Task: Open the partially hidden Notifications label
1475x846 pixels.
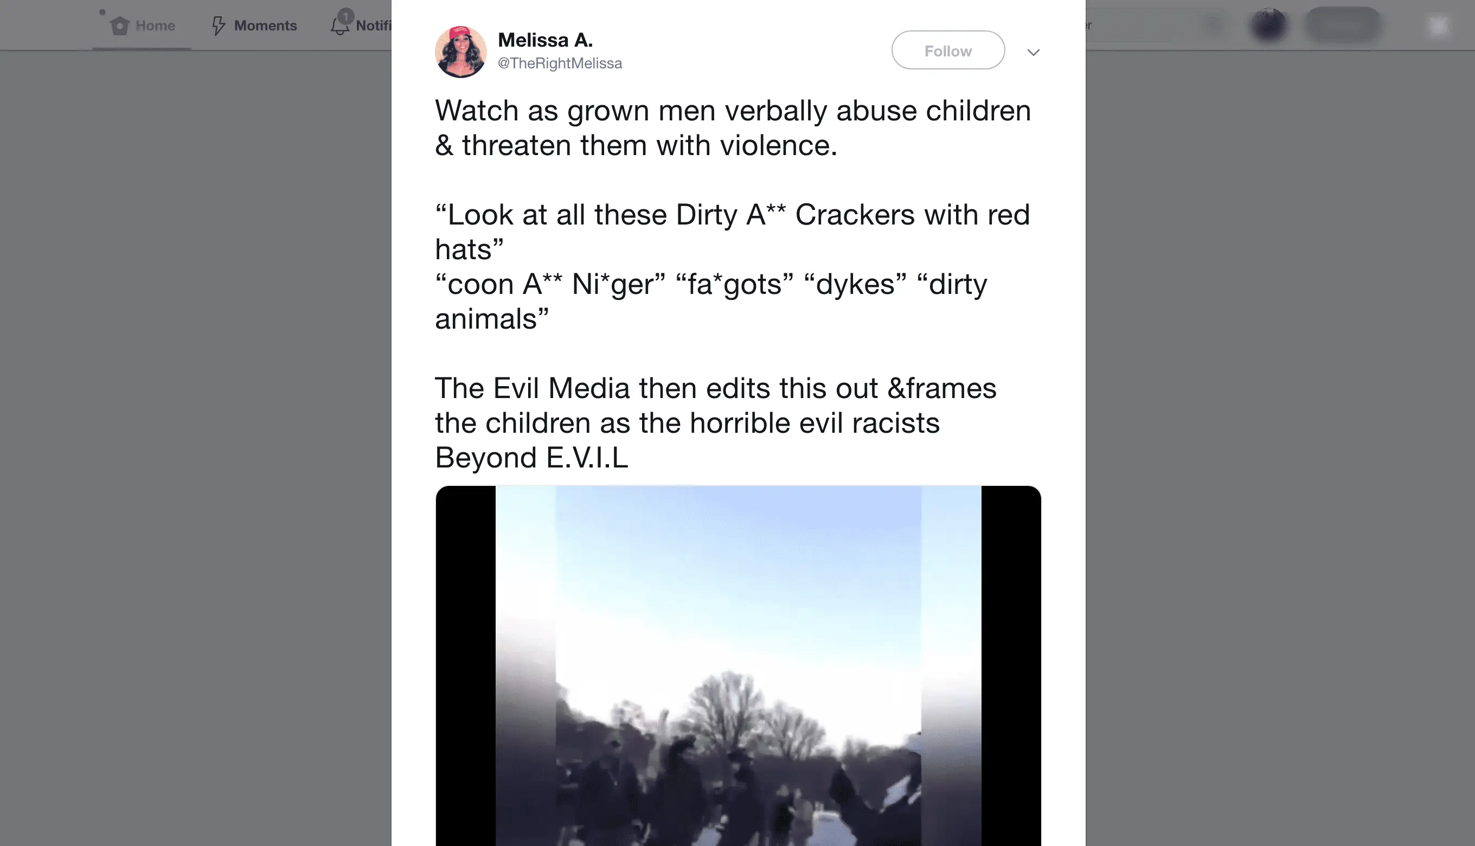Action: 374,25
